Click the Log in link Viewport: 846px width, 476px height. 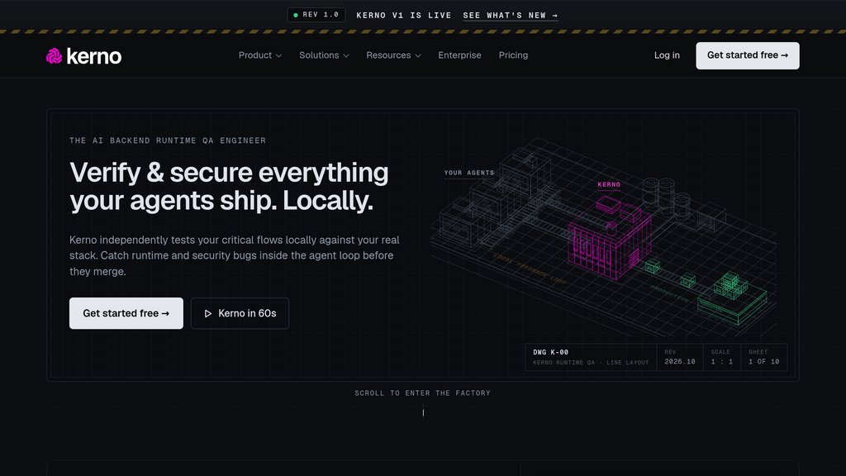coord(667,55)
